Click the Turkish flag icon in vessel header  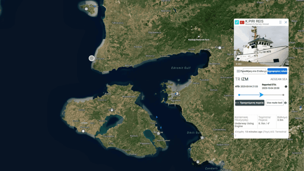[242, 22]
